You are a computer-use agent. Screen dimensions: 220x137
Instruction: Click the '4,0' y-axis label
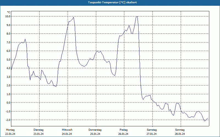pyautogui.click(x=9, y=68)
